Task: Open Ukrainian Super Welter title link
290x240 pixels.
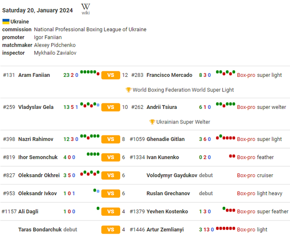Action: (x=183, y=122)
